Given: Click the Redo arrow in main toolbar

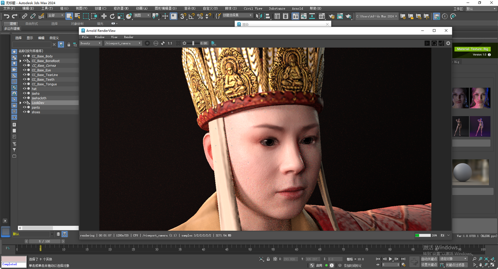Looking at the screenshot, I should coord(15,16).
